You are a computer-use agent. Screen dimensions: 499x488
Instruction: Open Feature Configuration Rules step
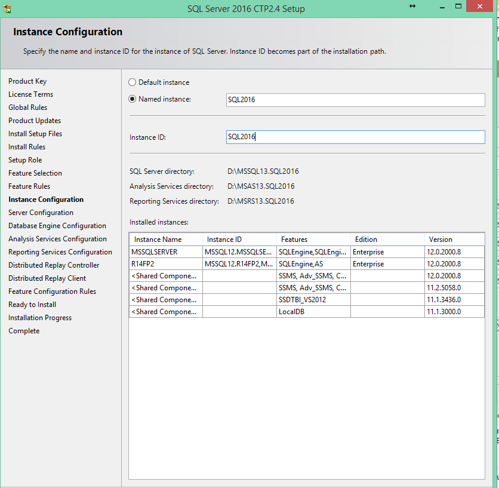coord(52,291)
